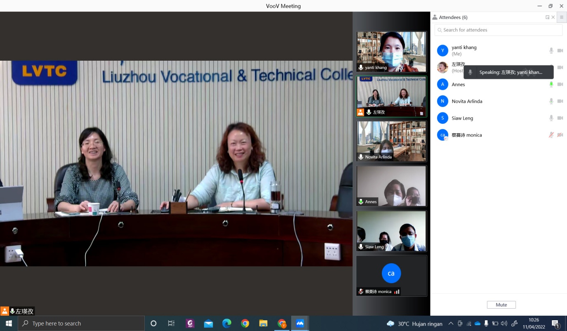
Task: Open the attendees panel hamburger menu
Action: pos(561,17)
